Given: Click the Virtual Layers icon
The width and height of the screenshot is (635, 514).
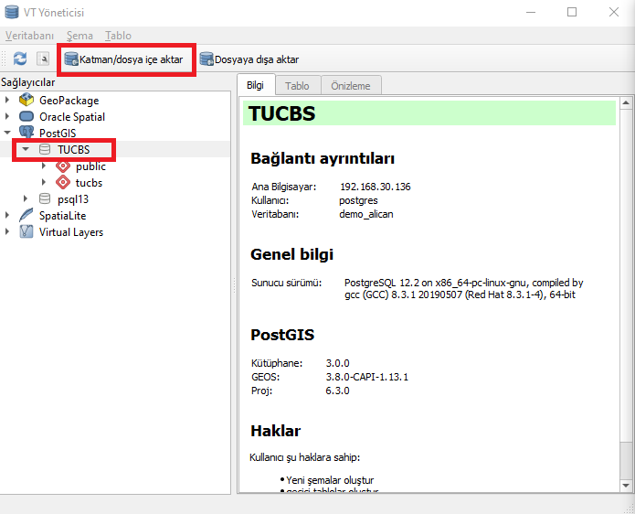Looking at the screenshot, I should 26,232.
